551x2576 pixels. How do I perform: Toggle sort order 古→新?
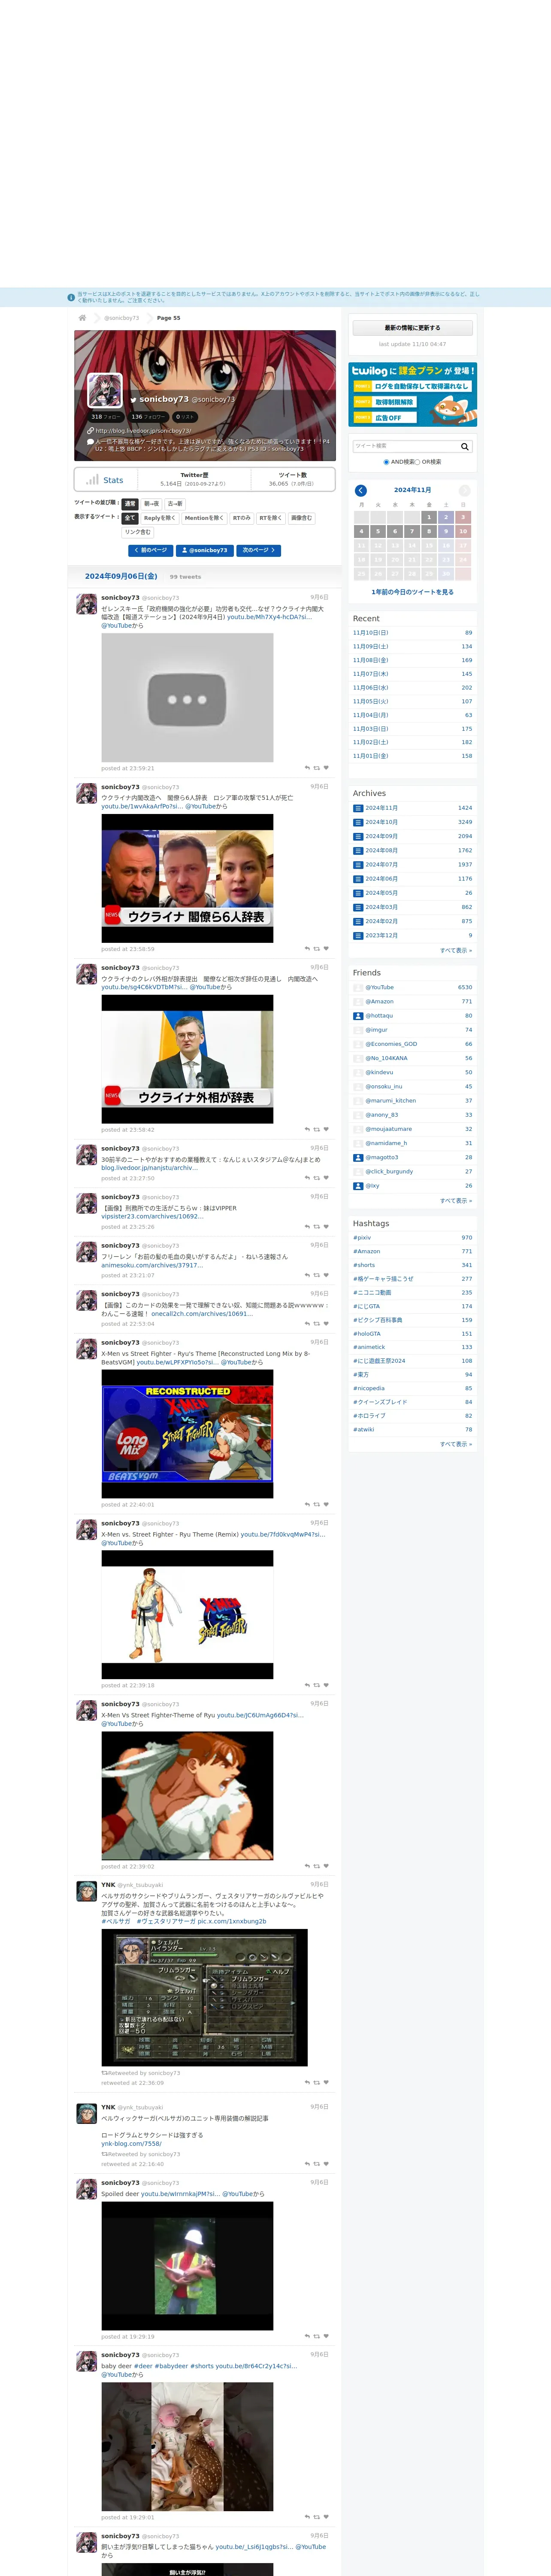pos(175,504)
